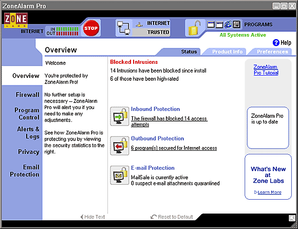Click 6 of those have been high-rated text
298x229 pixels.
point(144,79)
